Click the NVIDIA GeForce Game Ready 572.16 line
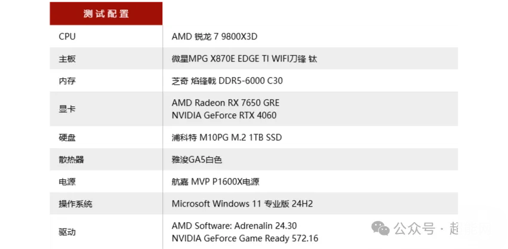The height and width of the screenshot is (249, 508). point(245,238)
